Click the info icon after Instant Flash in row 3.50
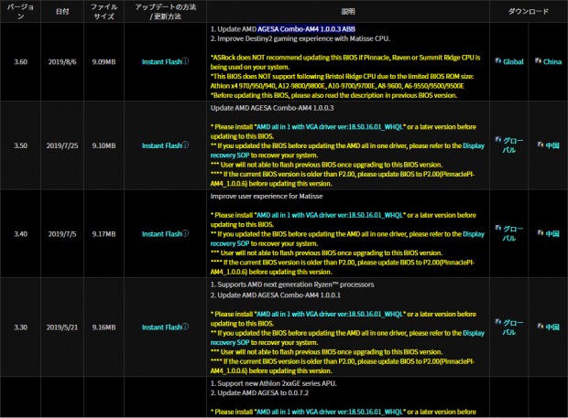 click(x=185, y=145)
